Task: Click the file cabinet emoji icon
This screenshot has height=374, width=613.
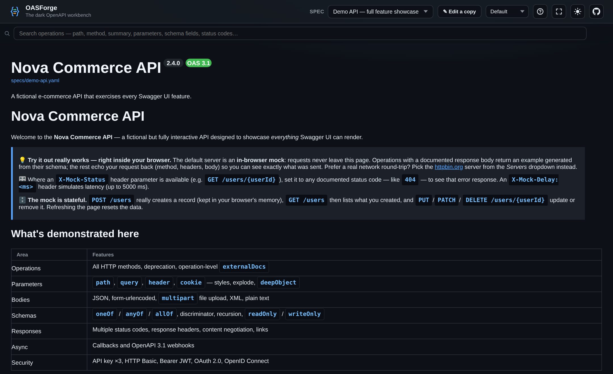Action: coord(22,200)
